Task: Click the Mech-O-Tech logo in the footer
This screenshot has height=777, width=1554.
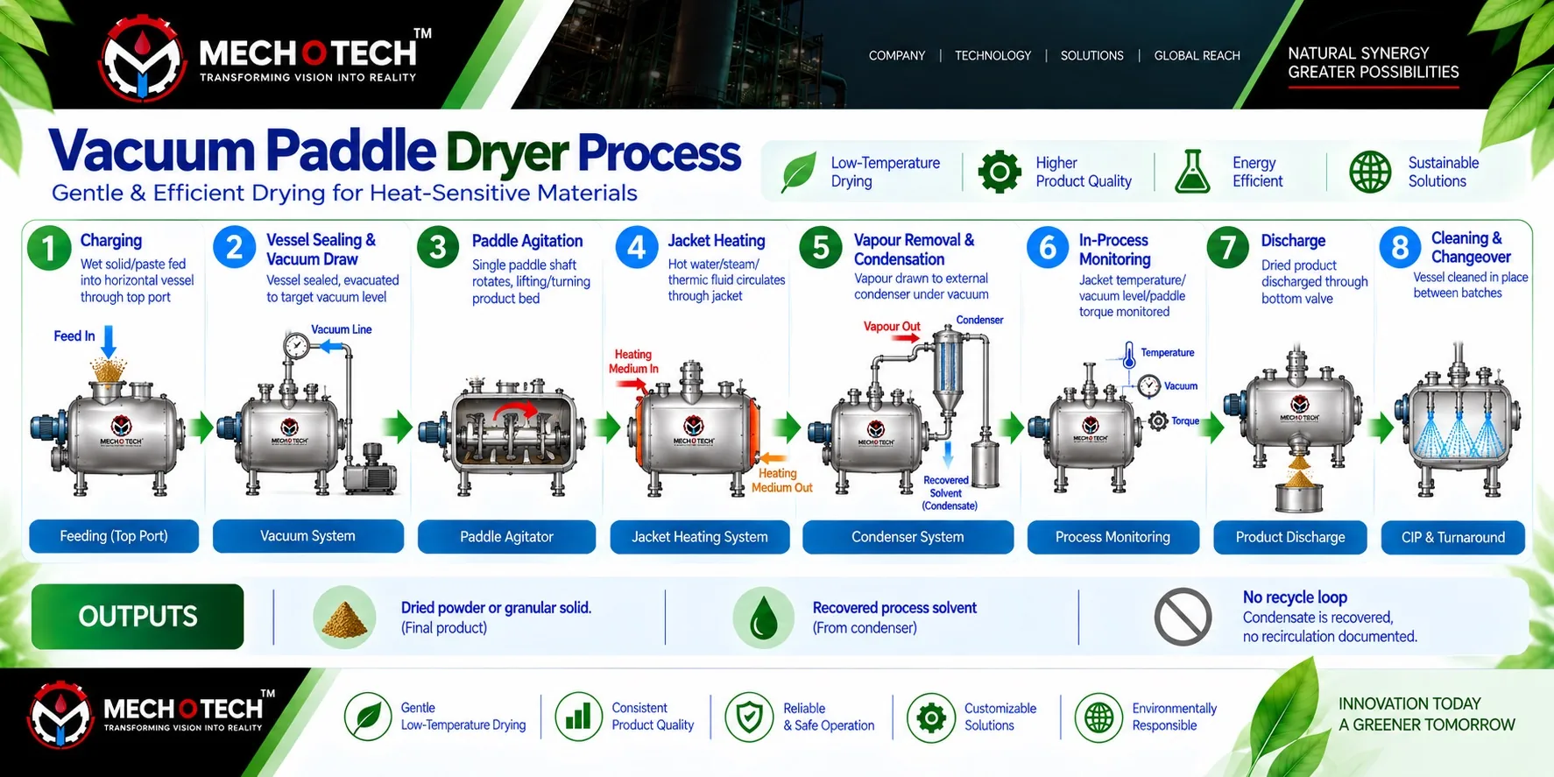Action: point(152,715)
